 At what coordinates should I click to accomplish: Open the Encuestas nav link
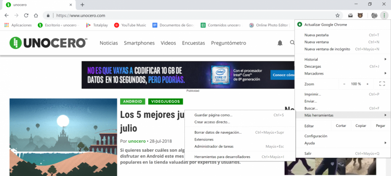(x=194, y=43)
